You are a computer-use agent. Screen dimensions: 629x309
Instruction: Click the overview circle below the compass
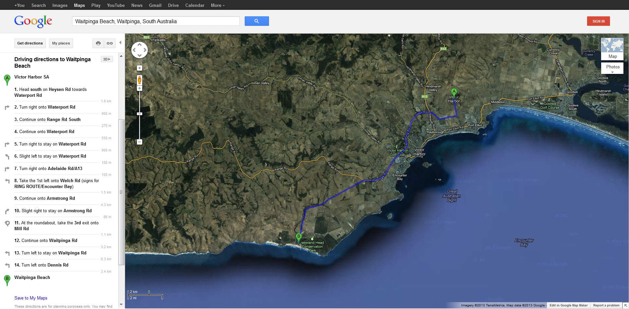(139, 68)
